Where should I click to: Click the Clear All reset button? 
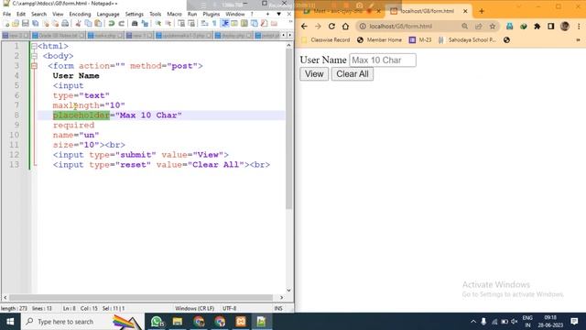[x=352, y=74]
